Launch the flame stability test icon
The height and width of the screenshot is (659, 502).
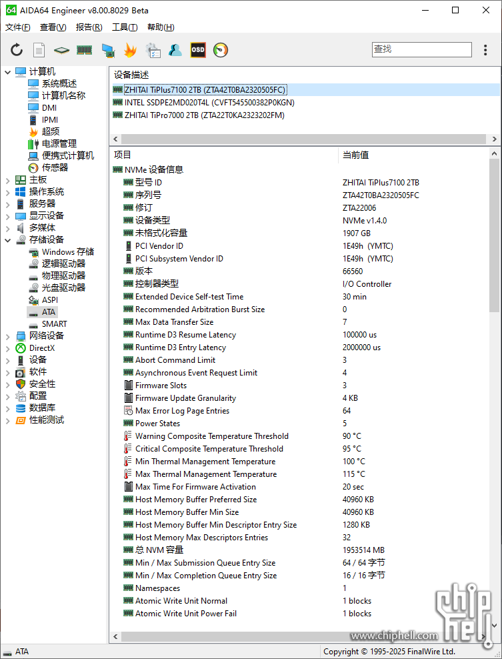click(130, 50)
